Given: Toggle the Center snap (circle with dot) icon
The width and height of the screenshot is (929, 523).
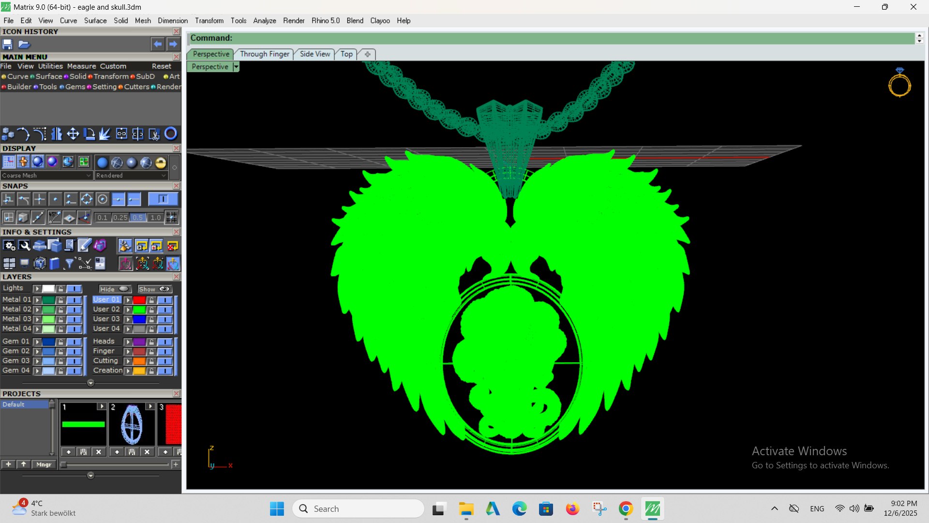Looking at the screenshot, I should pos(103,199).
